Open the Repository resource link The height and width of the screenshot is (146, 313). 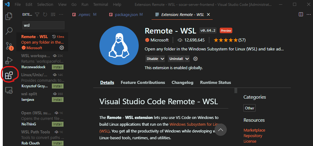(253, 136)
